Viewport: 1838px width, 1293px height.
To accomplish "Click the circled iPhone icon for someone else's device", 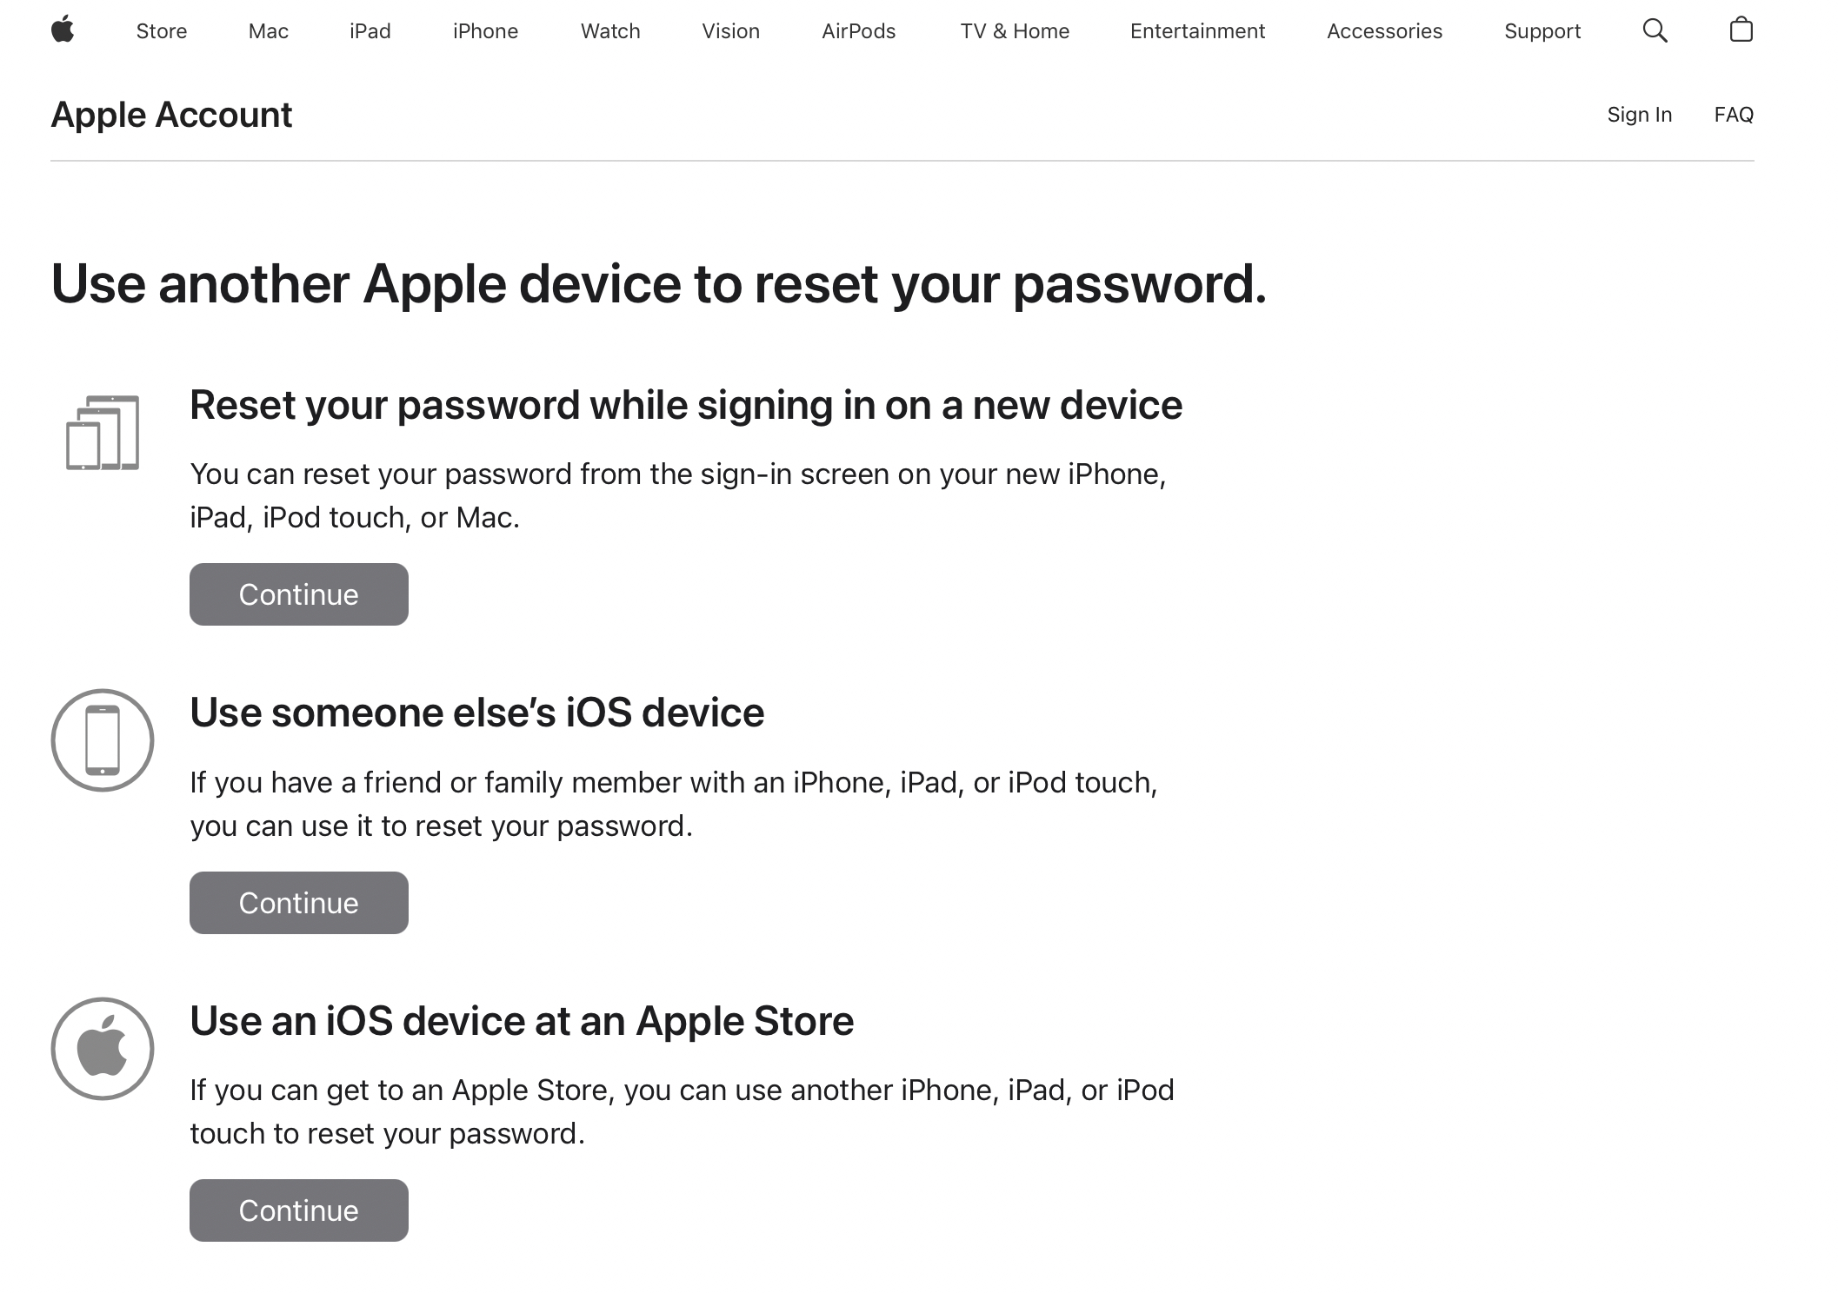I will pos(103,740).
